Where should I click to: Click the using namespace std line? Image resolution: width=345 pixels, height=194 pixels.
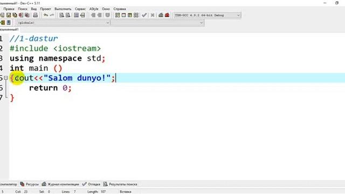58,58
